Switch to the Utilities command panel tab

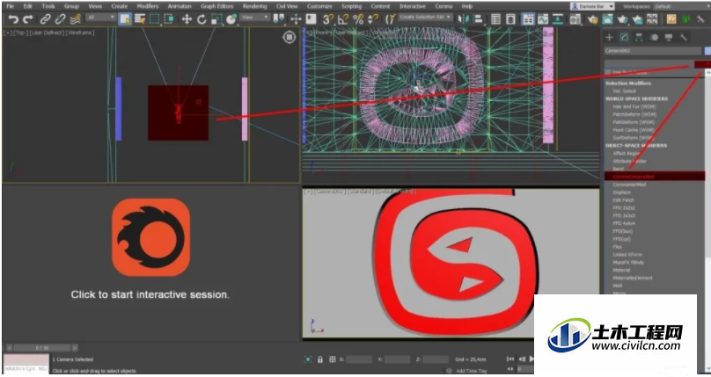pyautogui.click(x=684, y=37)
